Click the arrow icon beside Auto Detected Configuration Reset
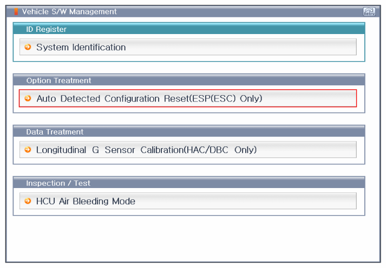This screenshot has width=386, height=268. [x=28, y=98]
